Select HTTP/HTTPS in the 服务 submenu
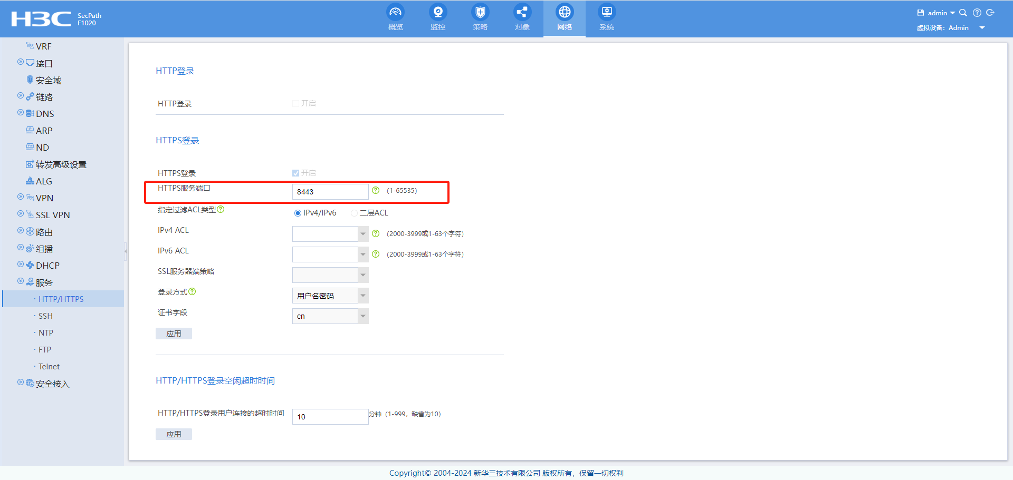Screen dimensions: 1013x480 click(x=63, y=299)
